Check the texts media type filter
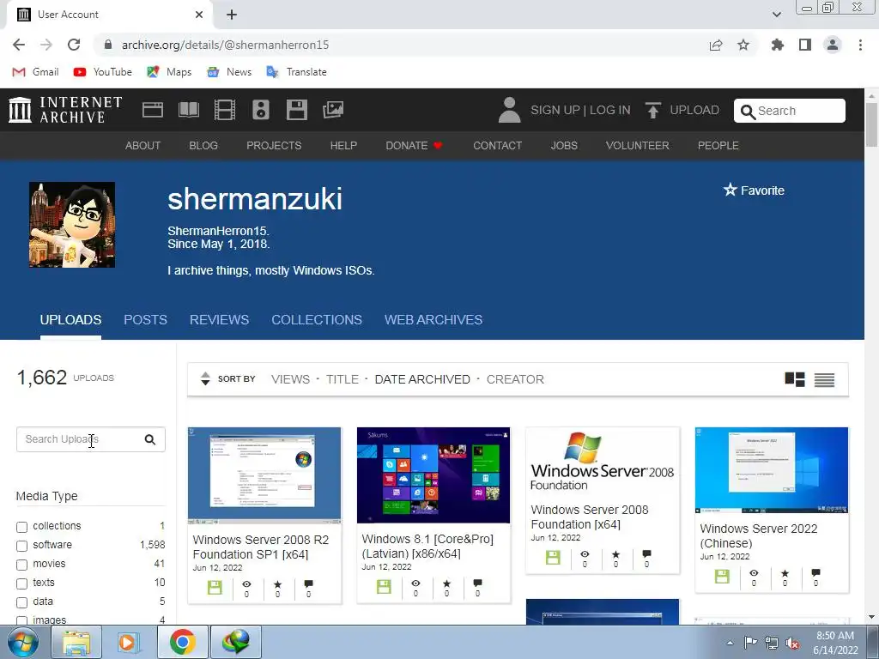The height and width of the screenshot is (659, 879). [x=21, y=583]
